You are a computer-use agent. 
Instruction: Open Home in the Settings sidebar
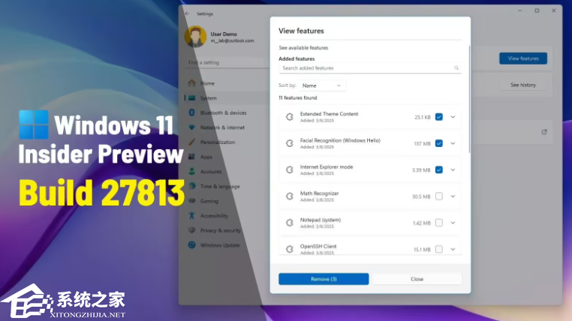coord(207,83)
